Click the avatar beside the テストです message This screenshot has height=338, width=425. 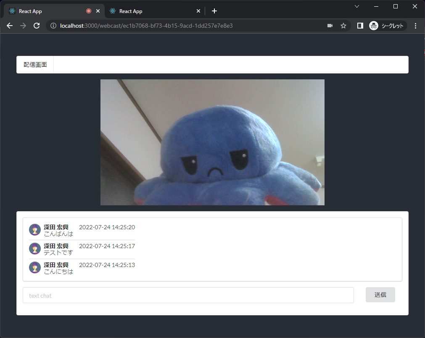[x=35, y=249]
